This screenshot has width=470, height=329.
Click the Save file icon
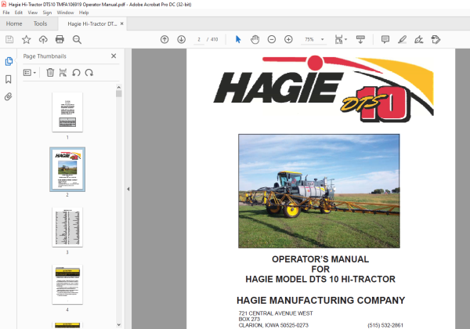[9, 39]
